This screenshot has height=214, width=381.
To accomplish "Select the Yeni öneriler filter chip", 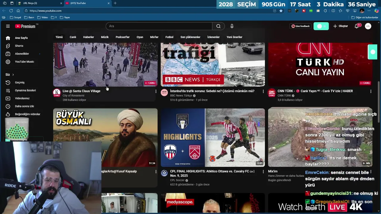I will coord(235,37).
